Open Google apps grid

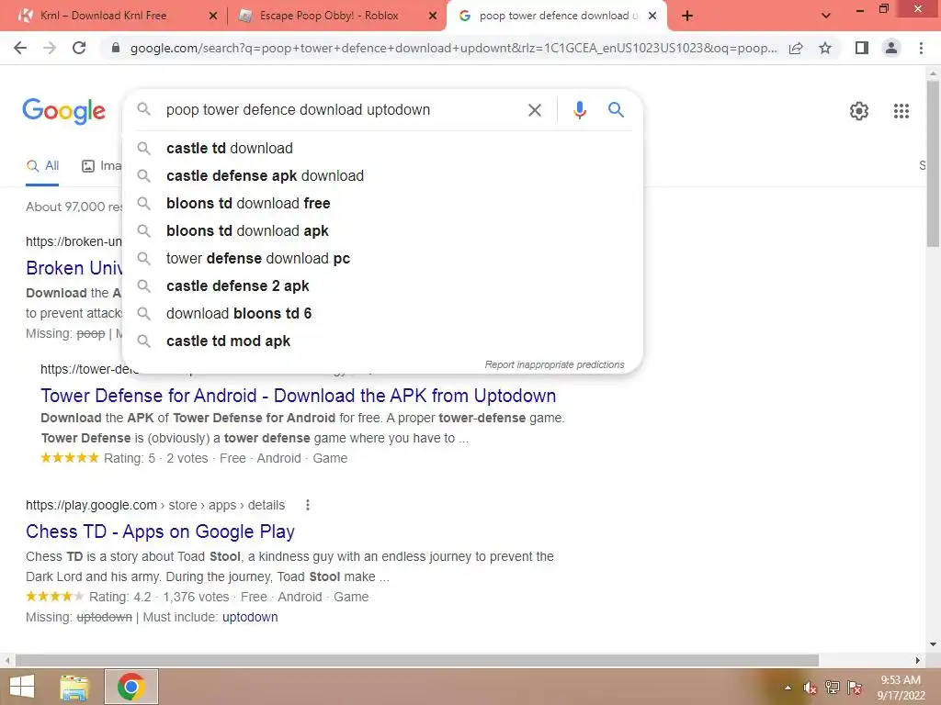tap(901, 111)
